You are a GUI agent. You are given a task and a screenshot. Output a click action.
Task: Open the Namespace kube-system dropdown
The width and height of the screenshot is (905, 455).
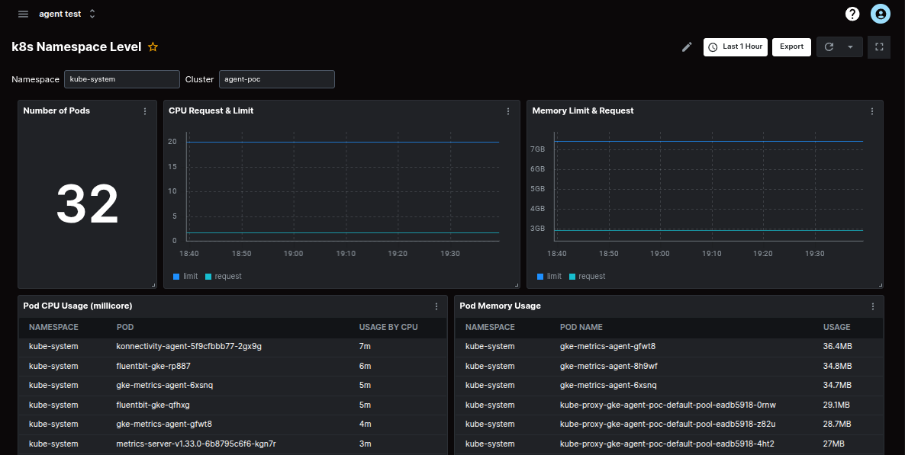pyautogui.click(x=121, y=79)
